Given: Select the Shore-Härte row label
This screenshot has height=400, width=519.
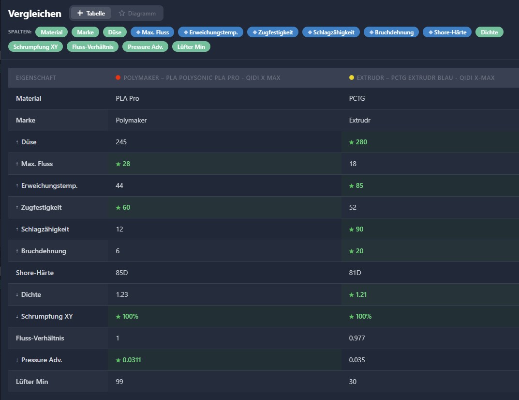Looking at the screenshot, I should pyautogui.click(x=35, y=273).
